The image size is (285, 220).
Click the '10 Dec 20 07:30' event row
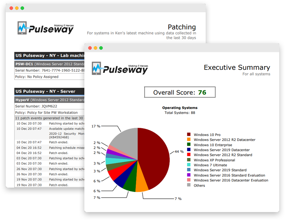click(x=50, y=124)
